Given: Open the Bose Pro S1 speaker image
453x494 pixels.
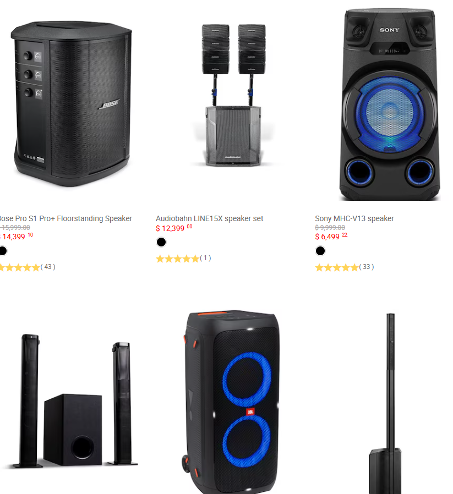Looking at the screenshot, I should point(71,104).
